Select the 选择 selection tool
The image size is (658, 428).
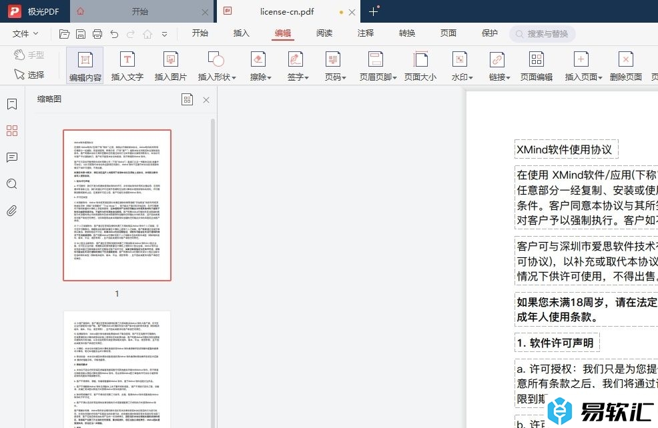(29, 75)
